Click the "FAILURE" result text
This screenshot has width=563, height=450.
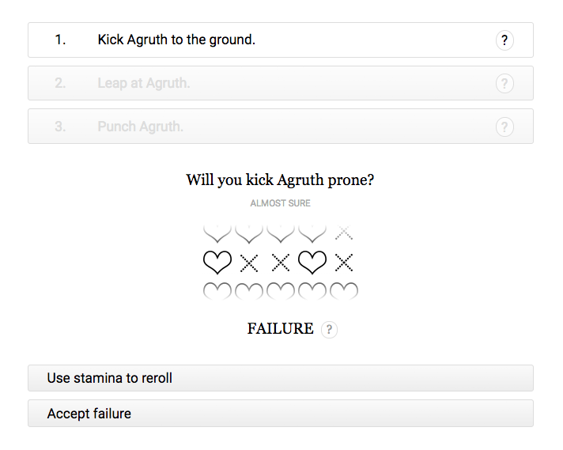tap(280, 329)
